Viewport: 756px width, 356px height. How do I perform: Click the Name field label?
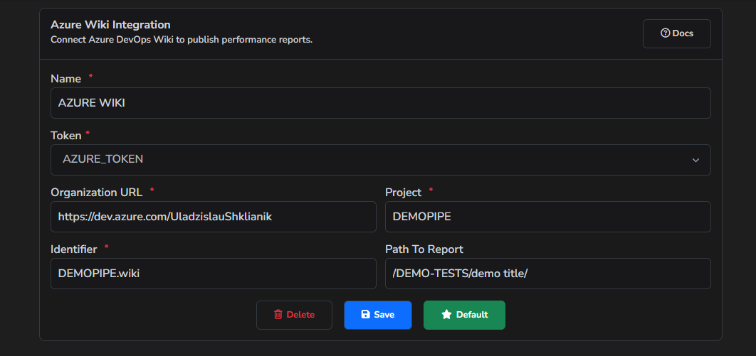[x=66, y=79]
